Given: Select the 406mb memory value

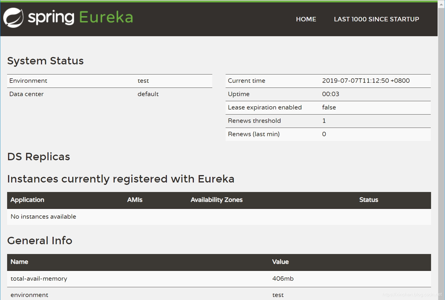Looking at the screenshot, I should [283, 279].
